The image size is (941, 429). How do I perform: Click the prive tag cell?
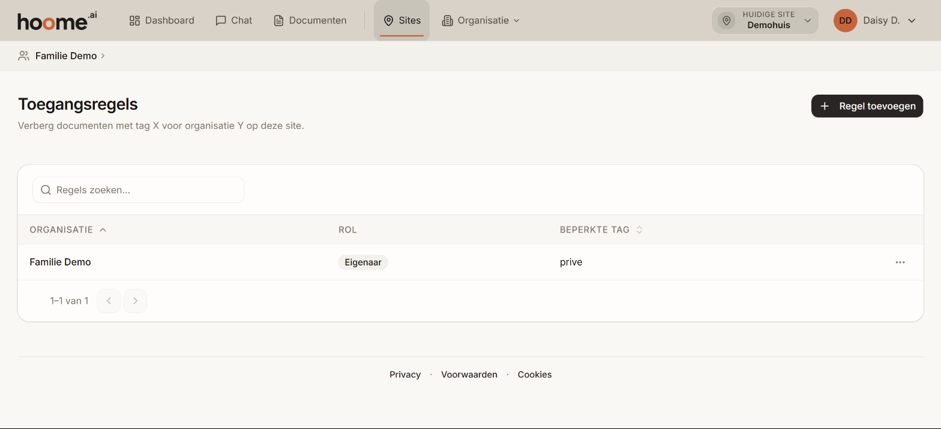(x=571, y=262)
